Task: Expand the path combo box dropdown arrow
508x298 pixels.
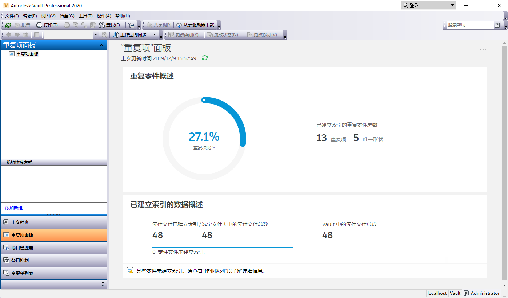Action: coord(96,35)
